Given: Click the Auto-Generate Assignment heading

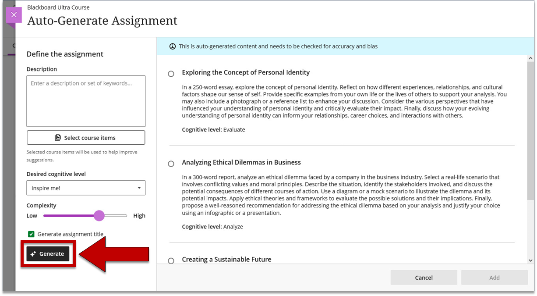Looking at the screenshot, I should (x=102, y=21).
